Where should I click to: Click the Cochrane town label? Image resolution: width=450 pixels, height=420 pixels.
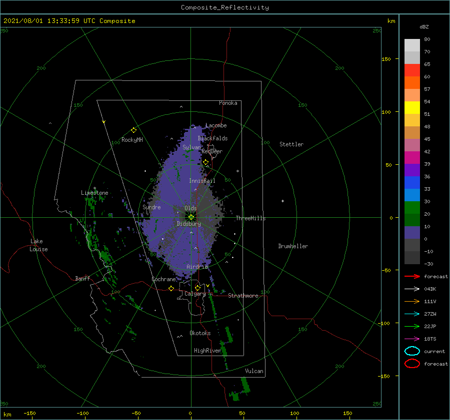pos(163,279)
